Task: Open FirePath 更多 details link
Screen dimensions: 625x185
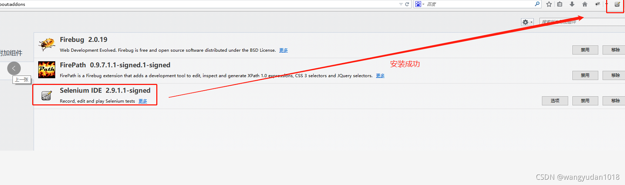Action: coord(380,76)
